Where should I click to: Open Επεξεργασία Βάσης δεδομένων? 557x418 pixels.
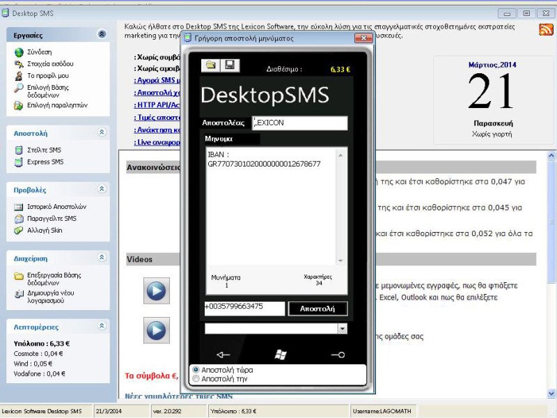(47, 279)
